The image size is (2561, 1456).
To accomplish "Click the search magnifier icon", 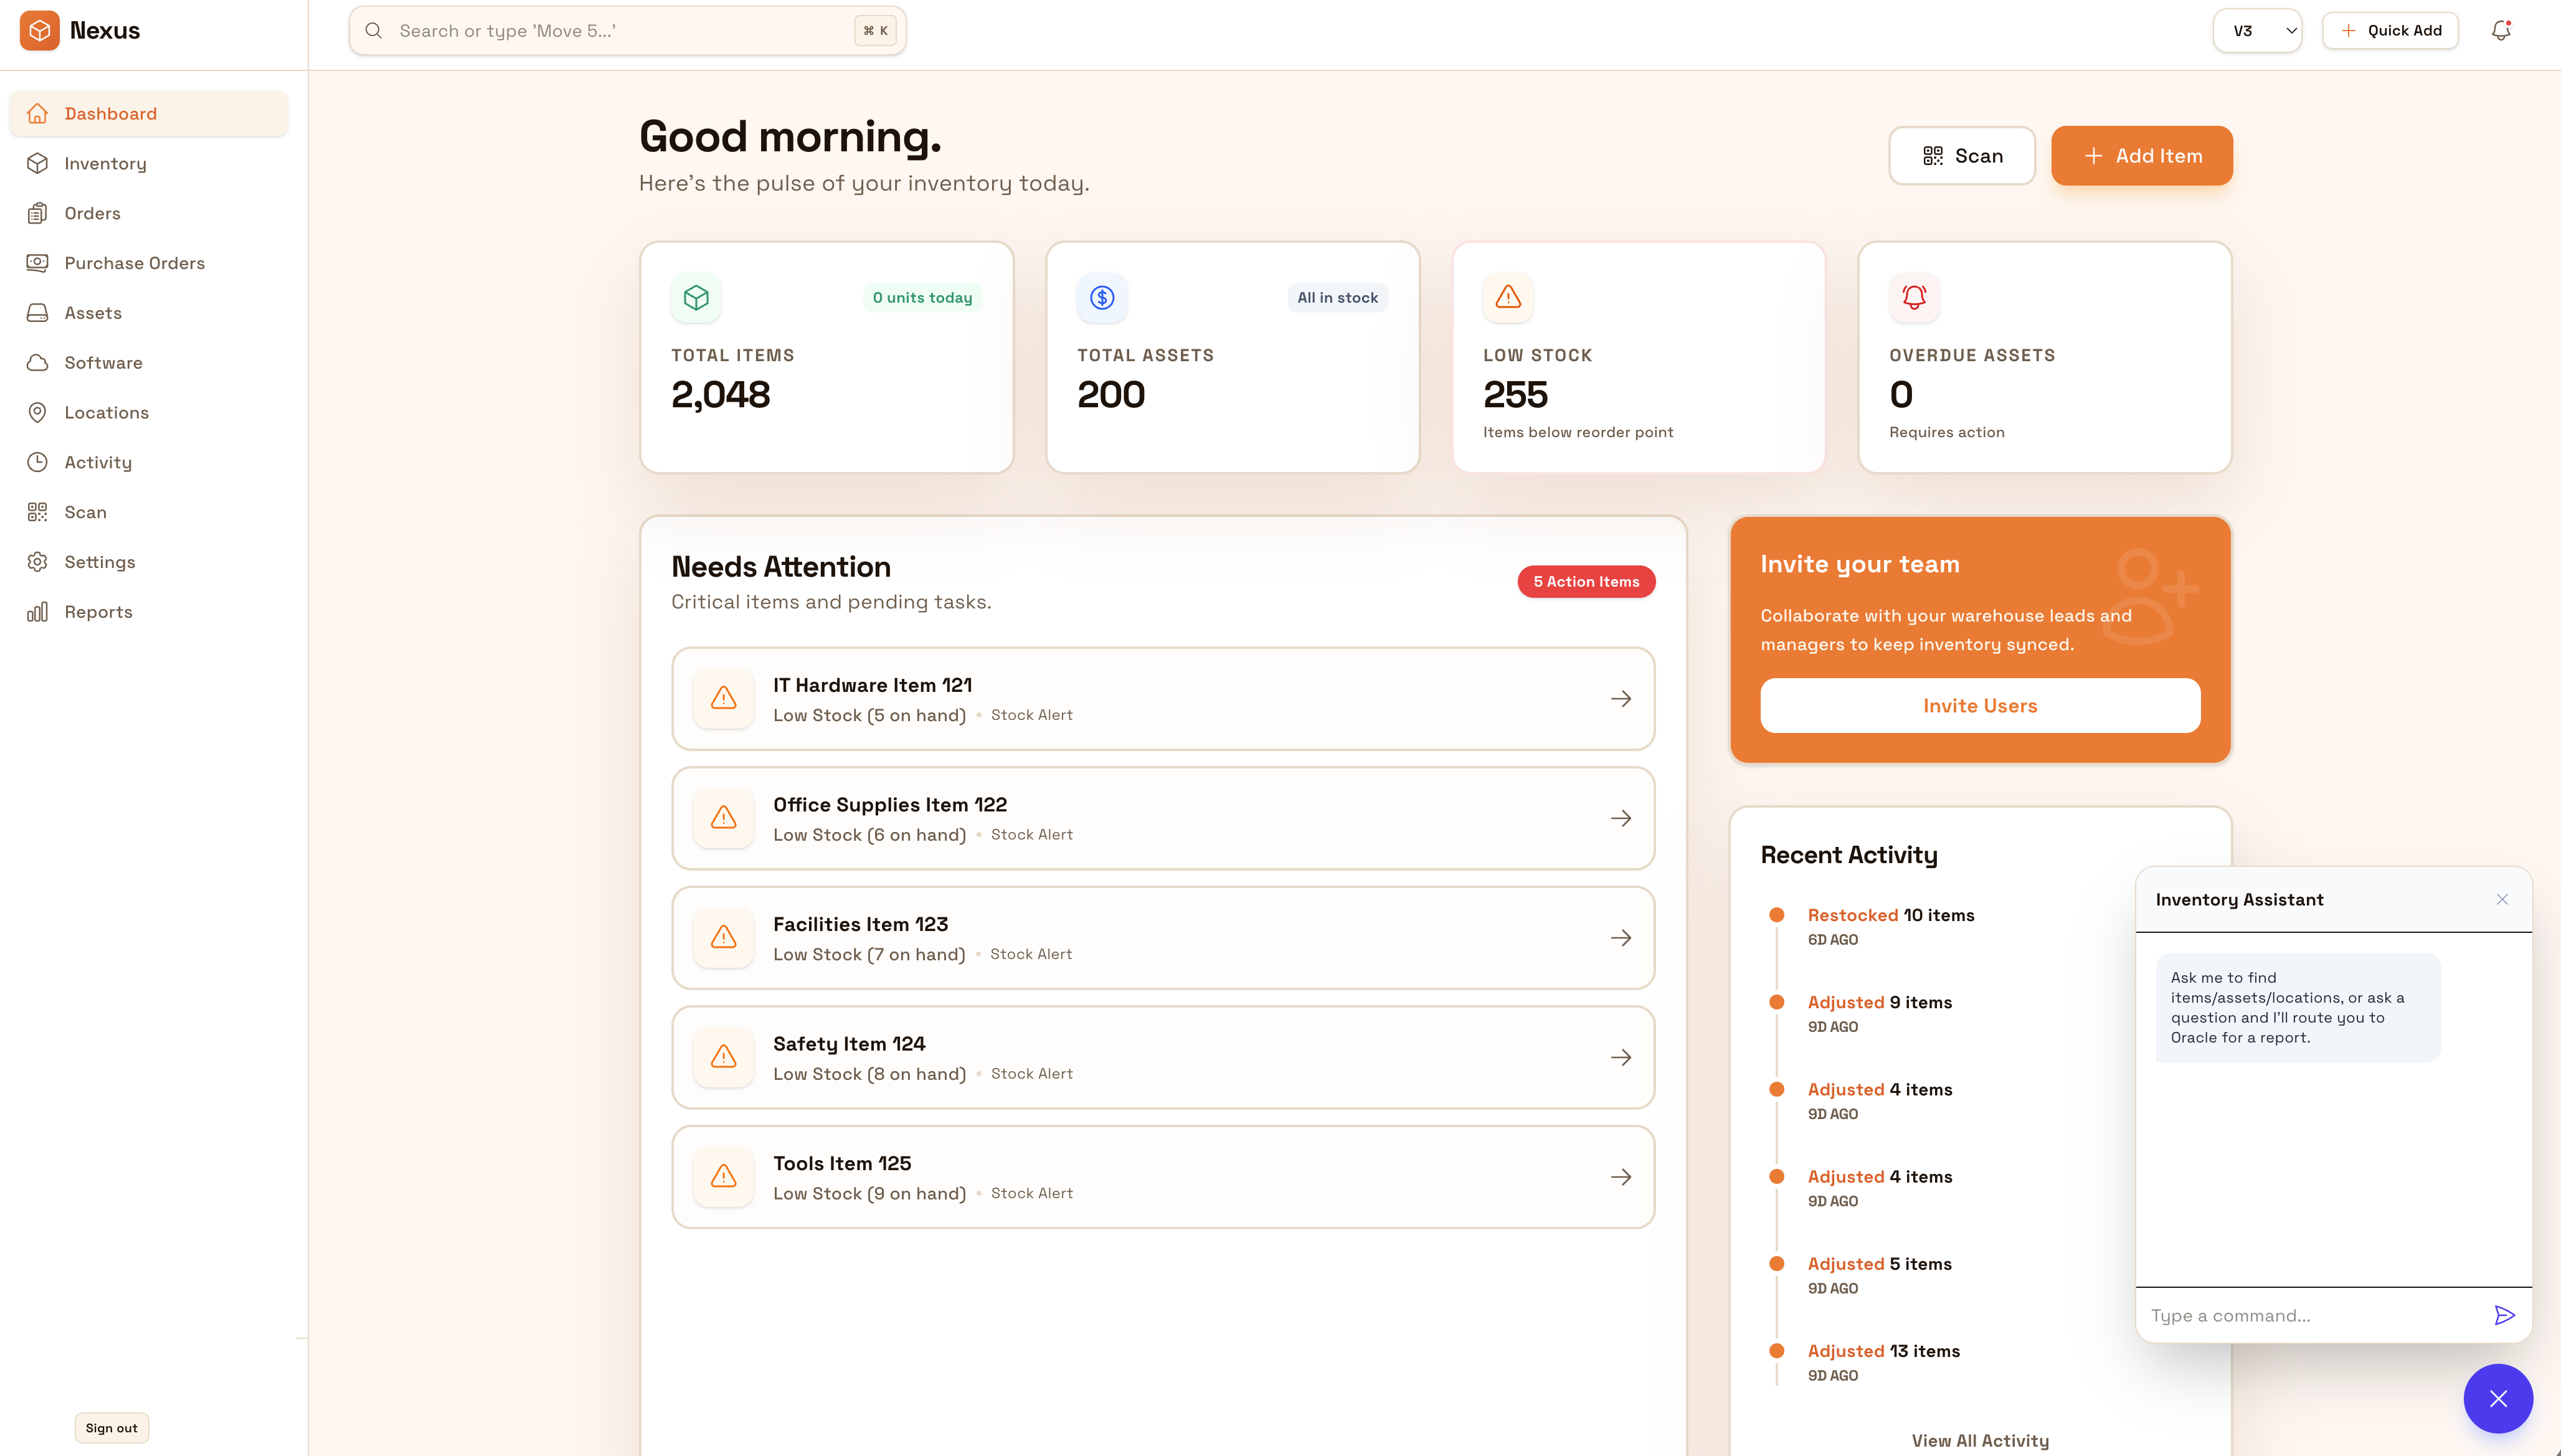I will 373,30.
